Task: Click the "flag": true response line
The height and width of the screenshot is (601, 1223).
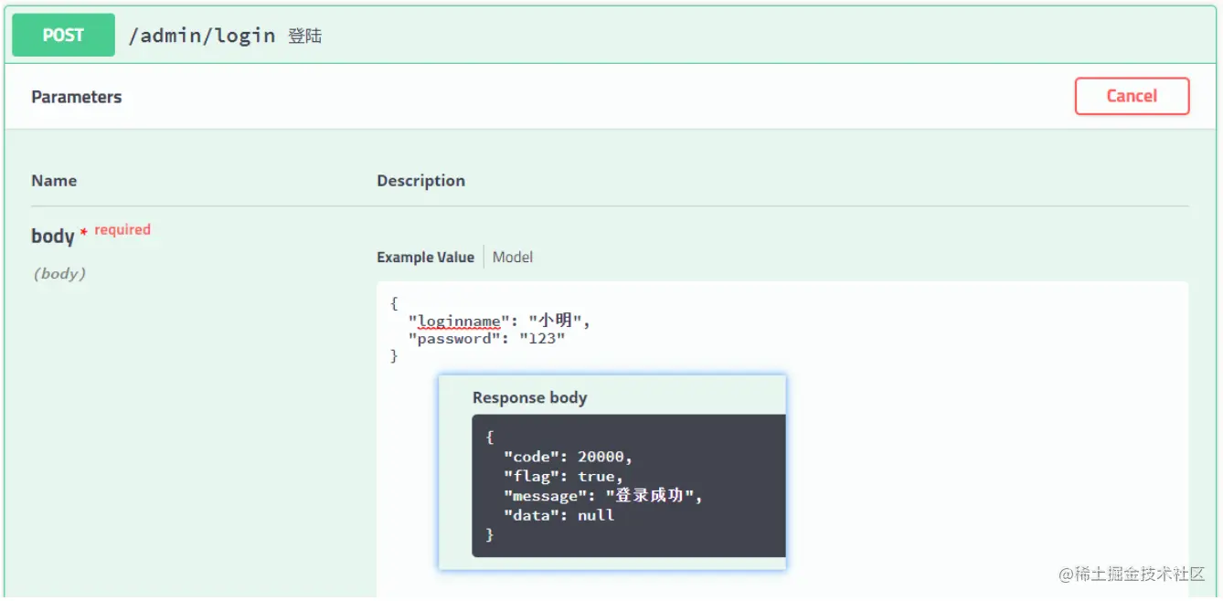Action: click(563, 476)
